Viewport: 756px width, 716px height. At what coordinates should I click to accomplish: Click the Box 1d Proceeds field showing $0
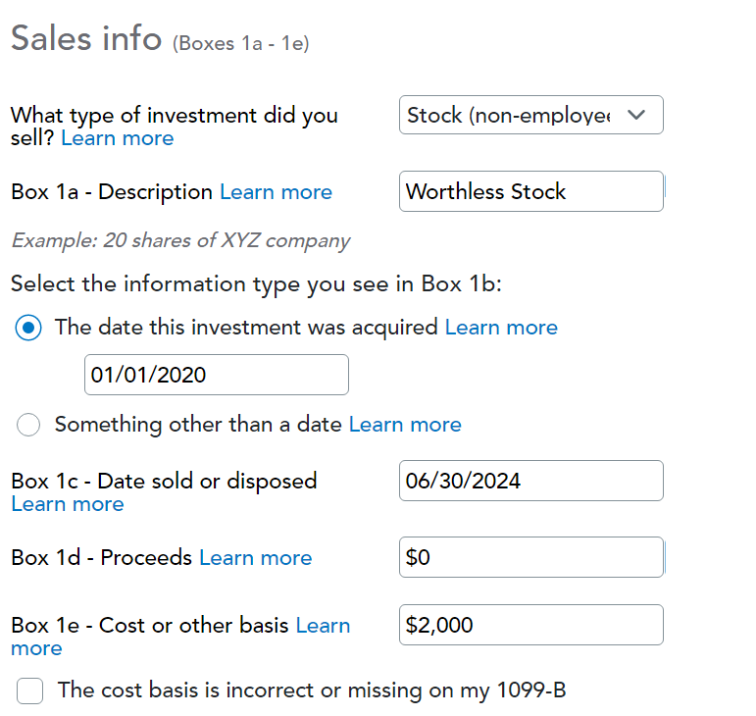pyautogui.click(x=530, y=557)
